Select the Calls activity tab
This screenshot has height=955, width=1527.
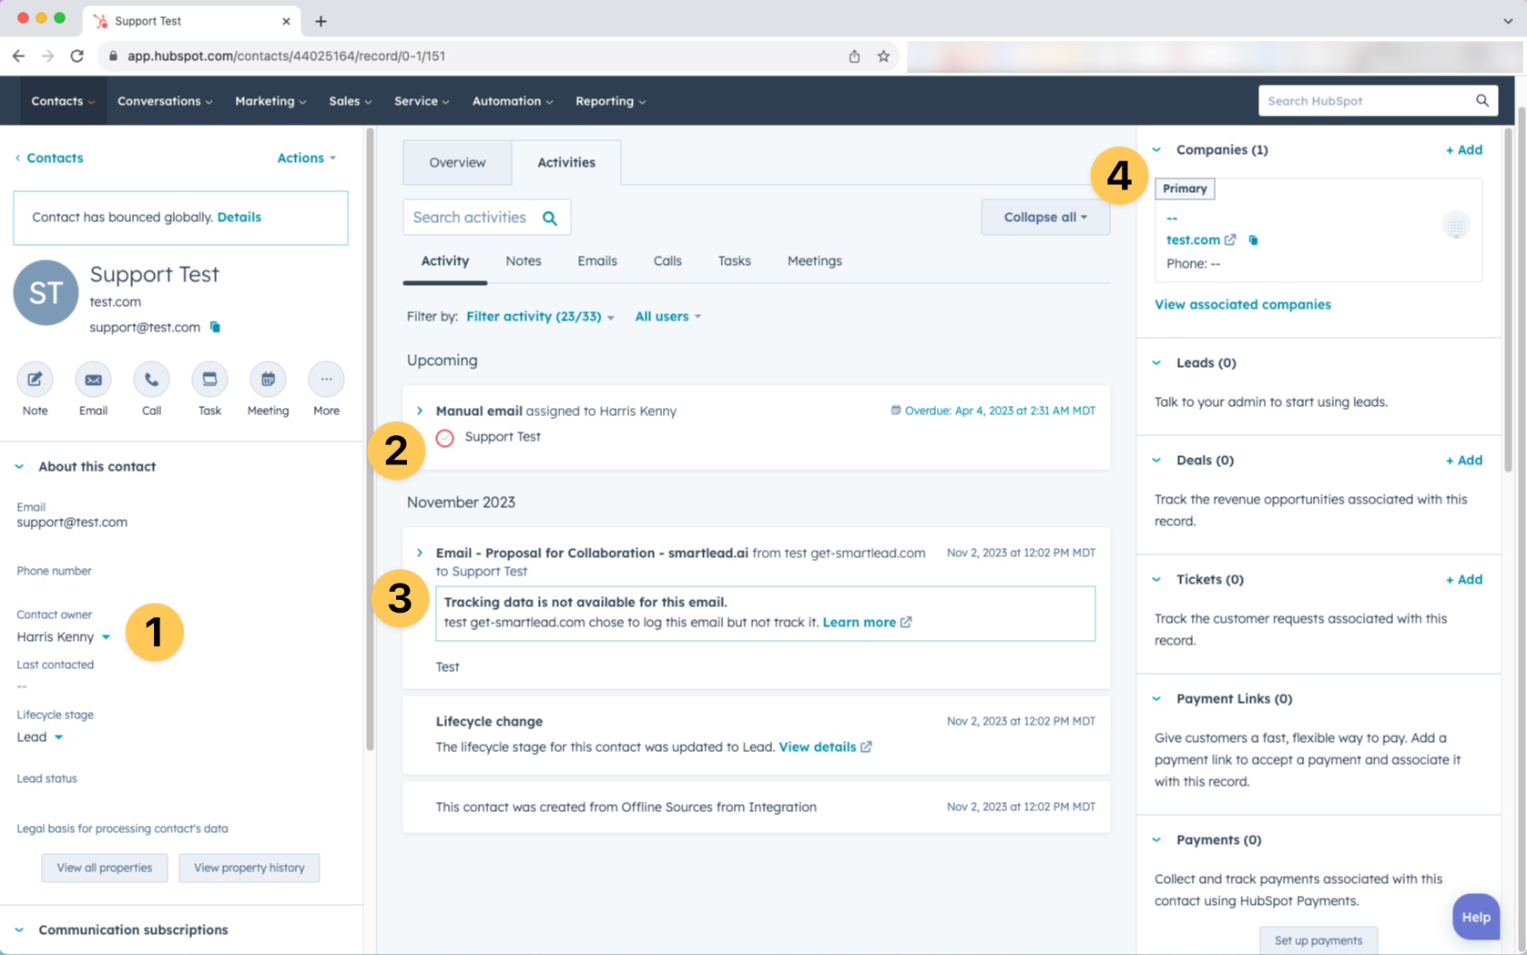[667, 260]
